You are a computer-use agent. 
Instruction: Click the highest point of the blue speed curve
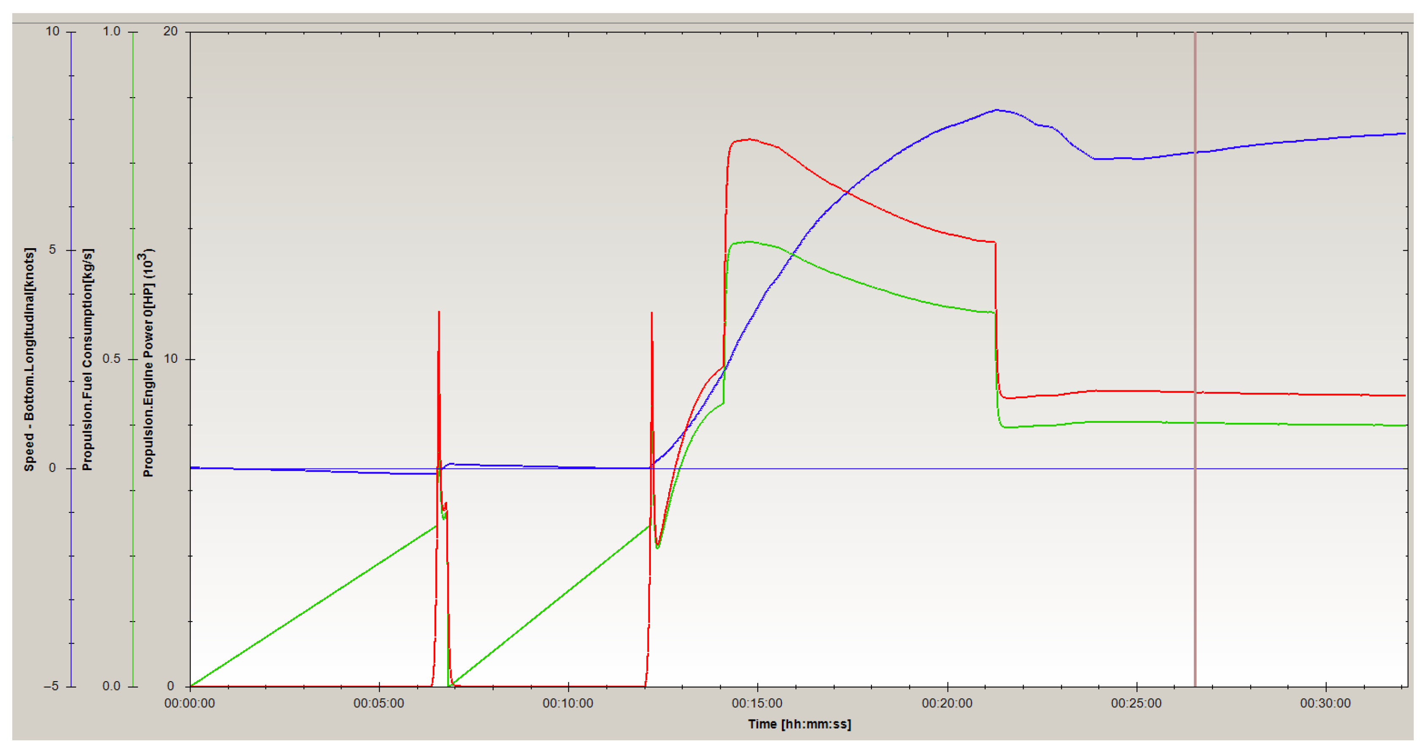(997, 110)
